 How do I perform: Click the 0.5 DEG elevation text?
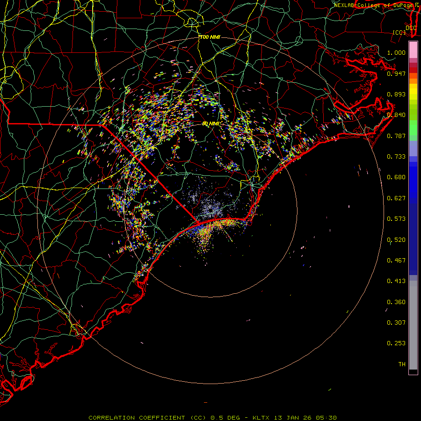225,418
